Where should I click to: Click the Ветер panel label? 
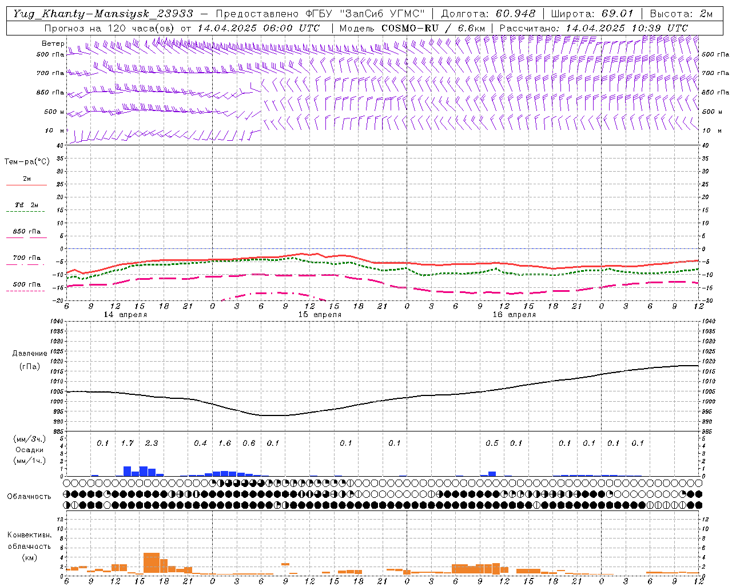pyautogui.click(x=53, y=43)
